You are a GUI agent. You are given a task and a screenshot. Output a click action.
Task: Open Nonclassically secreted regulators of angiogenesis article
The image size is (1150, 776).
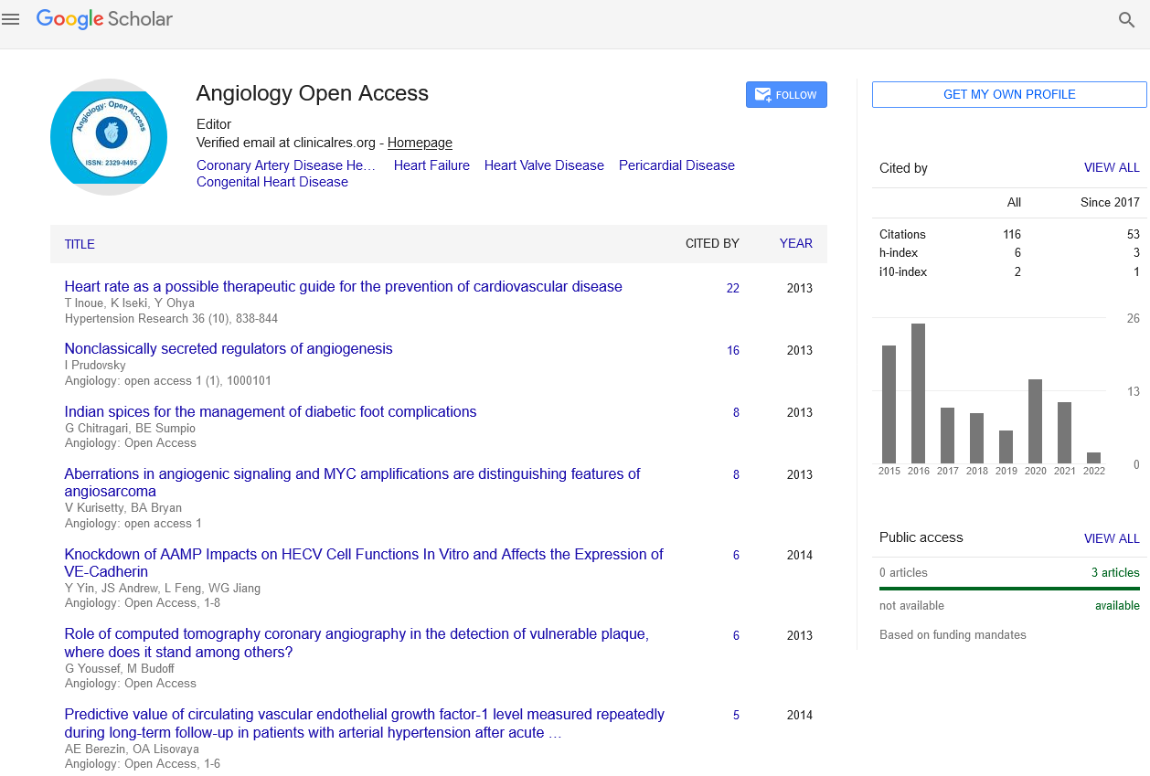[x=229, y=348]
